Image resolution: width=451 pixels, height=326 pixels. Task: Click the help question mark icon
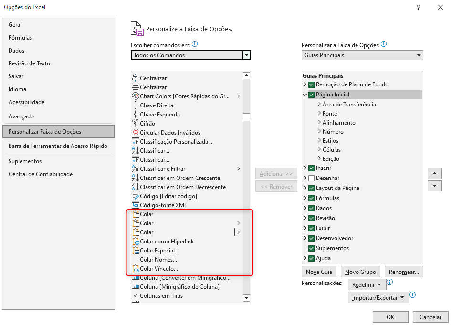click(x=419, y=7)
